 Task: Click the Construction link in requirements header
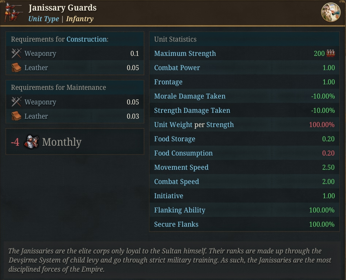87,39
